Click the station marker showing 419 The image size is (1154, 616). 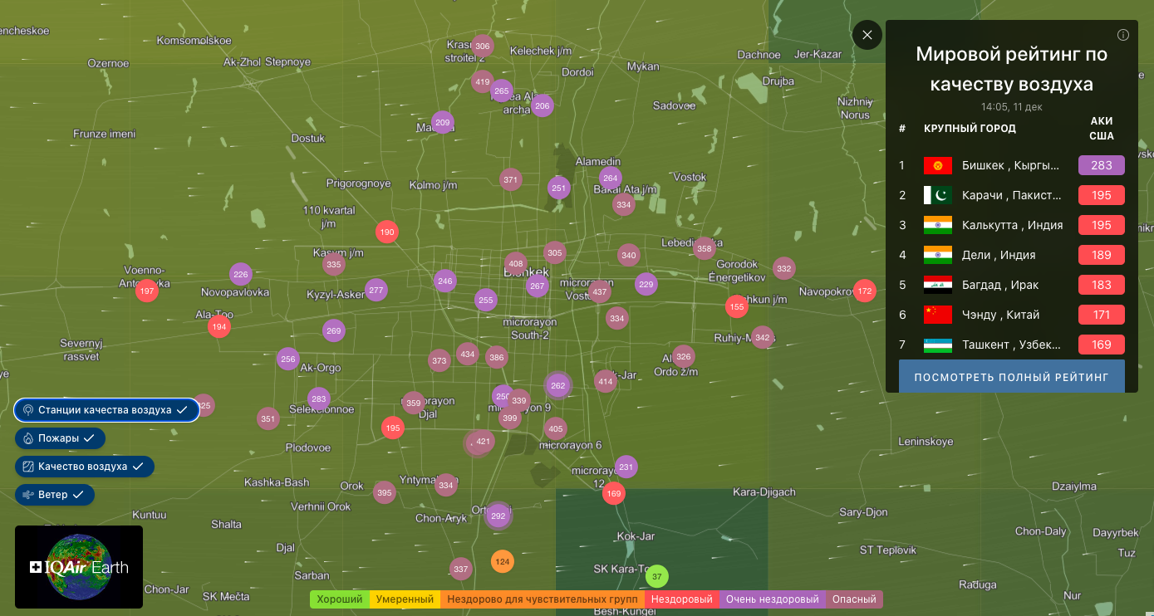pyautogui.click(x=482, y=81)
